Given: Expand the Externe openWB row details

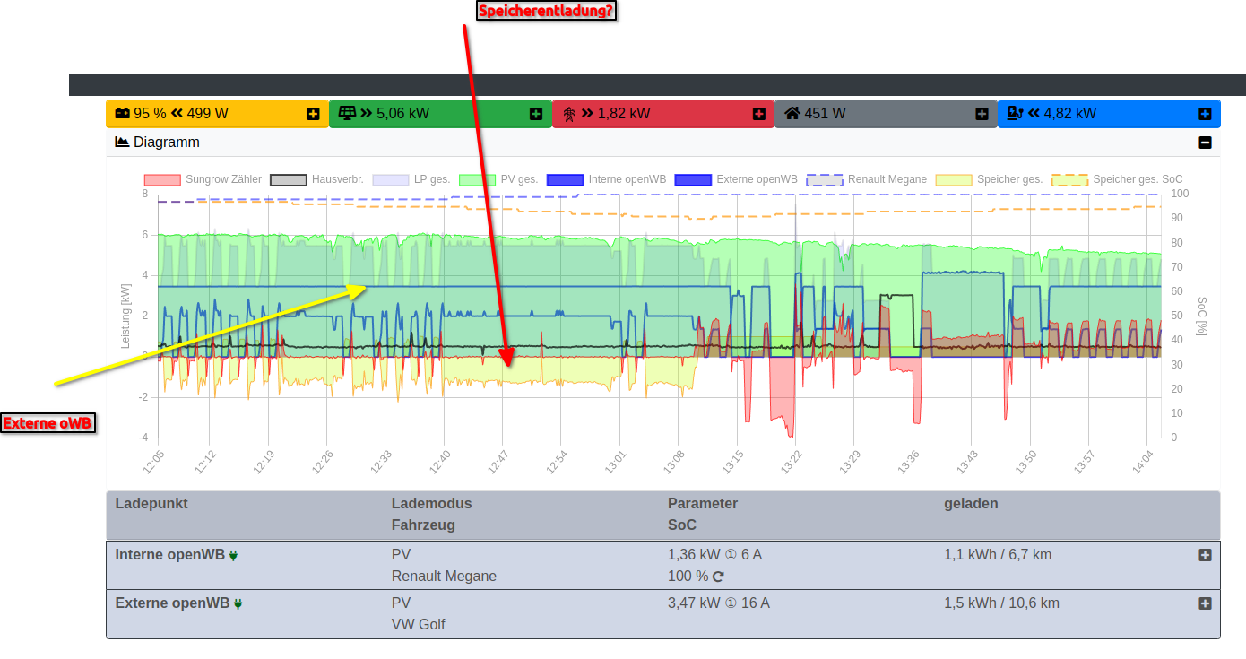Looking at the screenshot, I should pyautogui.click(x=1206, y=603).
